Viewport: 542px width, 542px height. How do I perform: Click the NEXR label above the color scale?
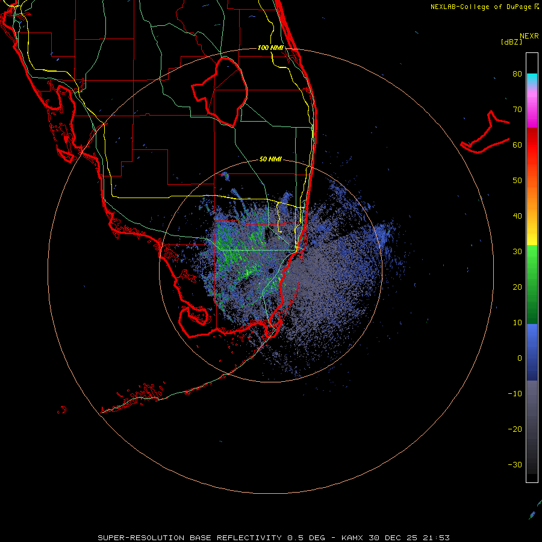tap(529, 36)
